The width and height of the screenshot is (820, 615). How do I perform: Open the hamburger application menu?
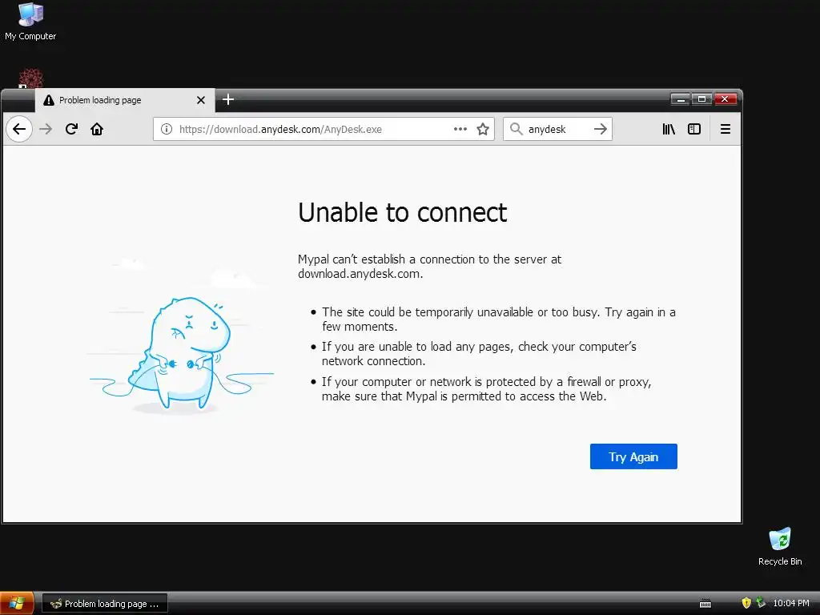[726, 129]
